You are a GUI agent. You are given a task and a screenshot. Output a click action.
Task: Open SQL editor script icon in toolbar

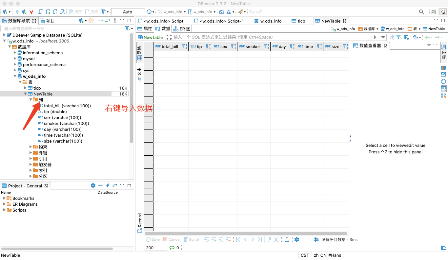41,12
